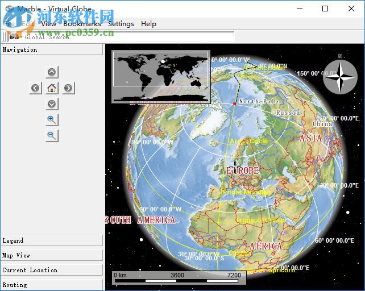Viewport: 365px width, 291px height.
Task: Click the binoculars search icon
Action: [14, 36]
